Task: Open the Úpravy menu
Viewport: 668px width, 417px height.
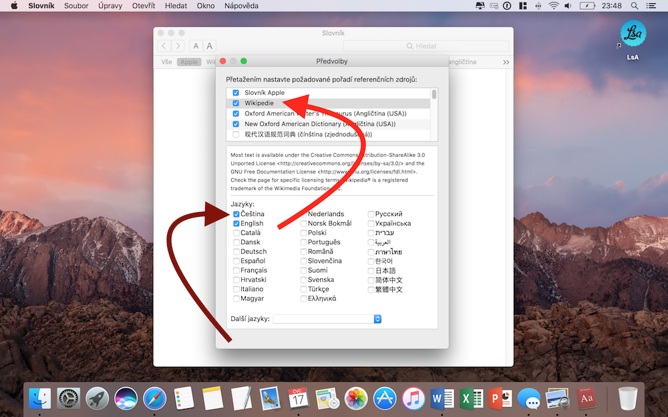Action: (x=110, y=5)
